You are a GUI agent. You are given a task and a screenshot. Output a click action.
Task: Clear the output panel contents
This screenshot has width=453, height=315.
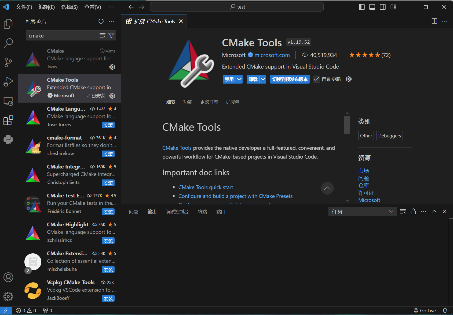403,212
